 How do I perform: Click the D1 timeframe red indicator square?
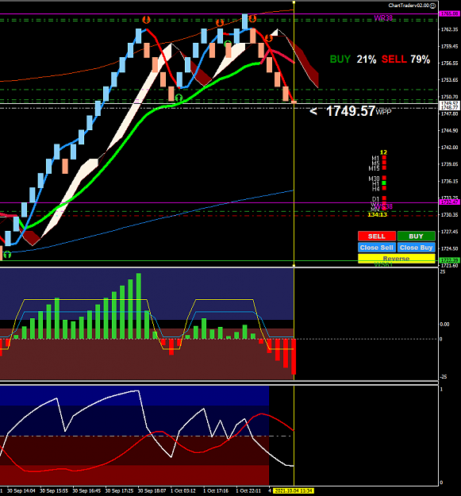pos(384,198)
